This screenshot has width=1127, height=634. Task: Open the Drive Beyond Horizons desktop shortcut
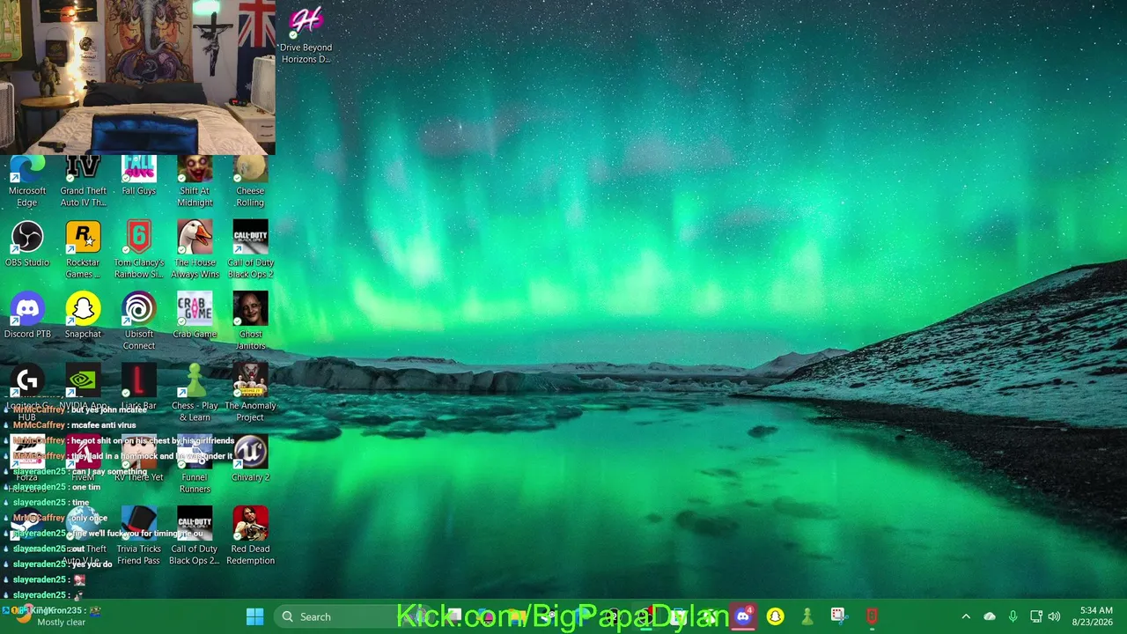pyautogui.click(x=306, y=35)
